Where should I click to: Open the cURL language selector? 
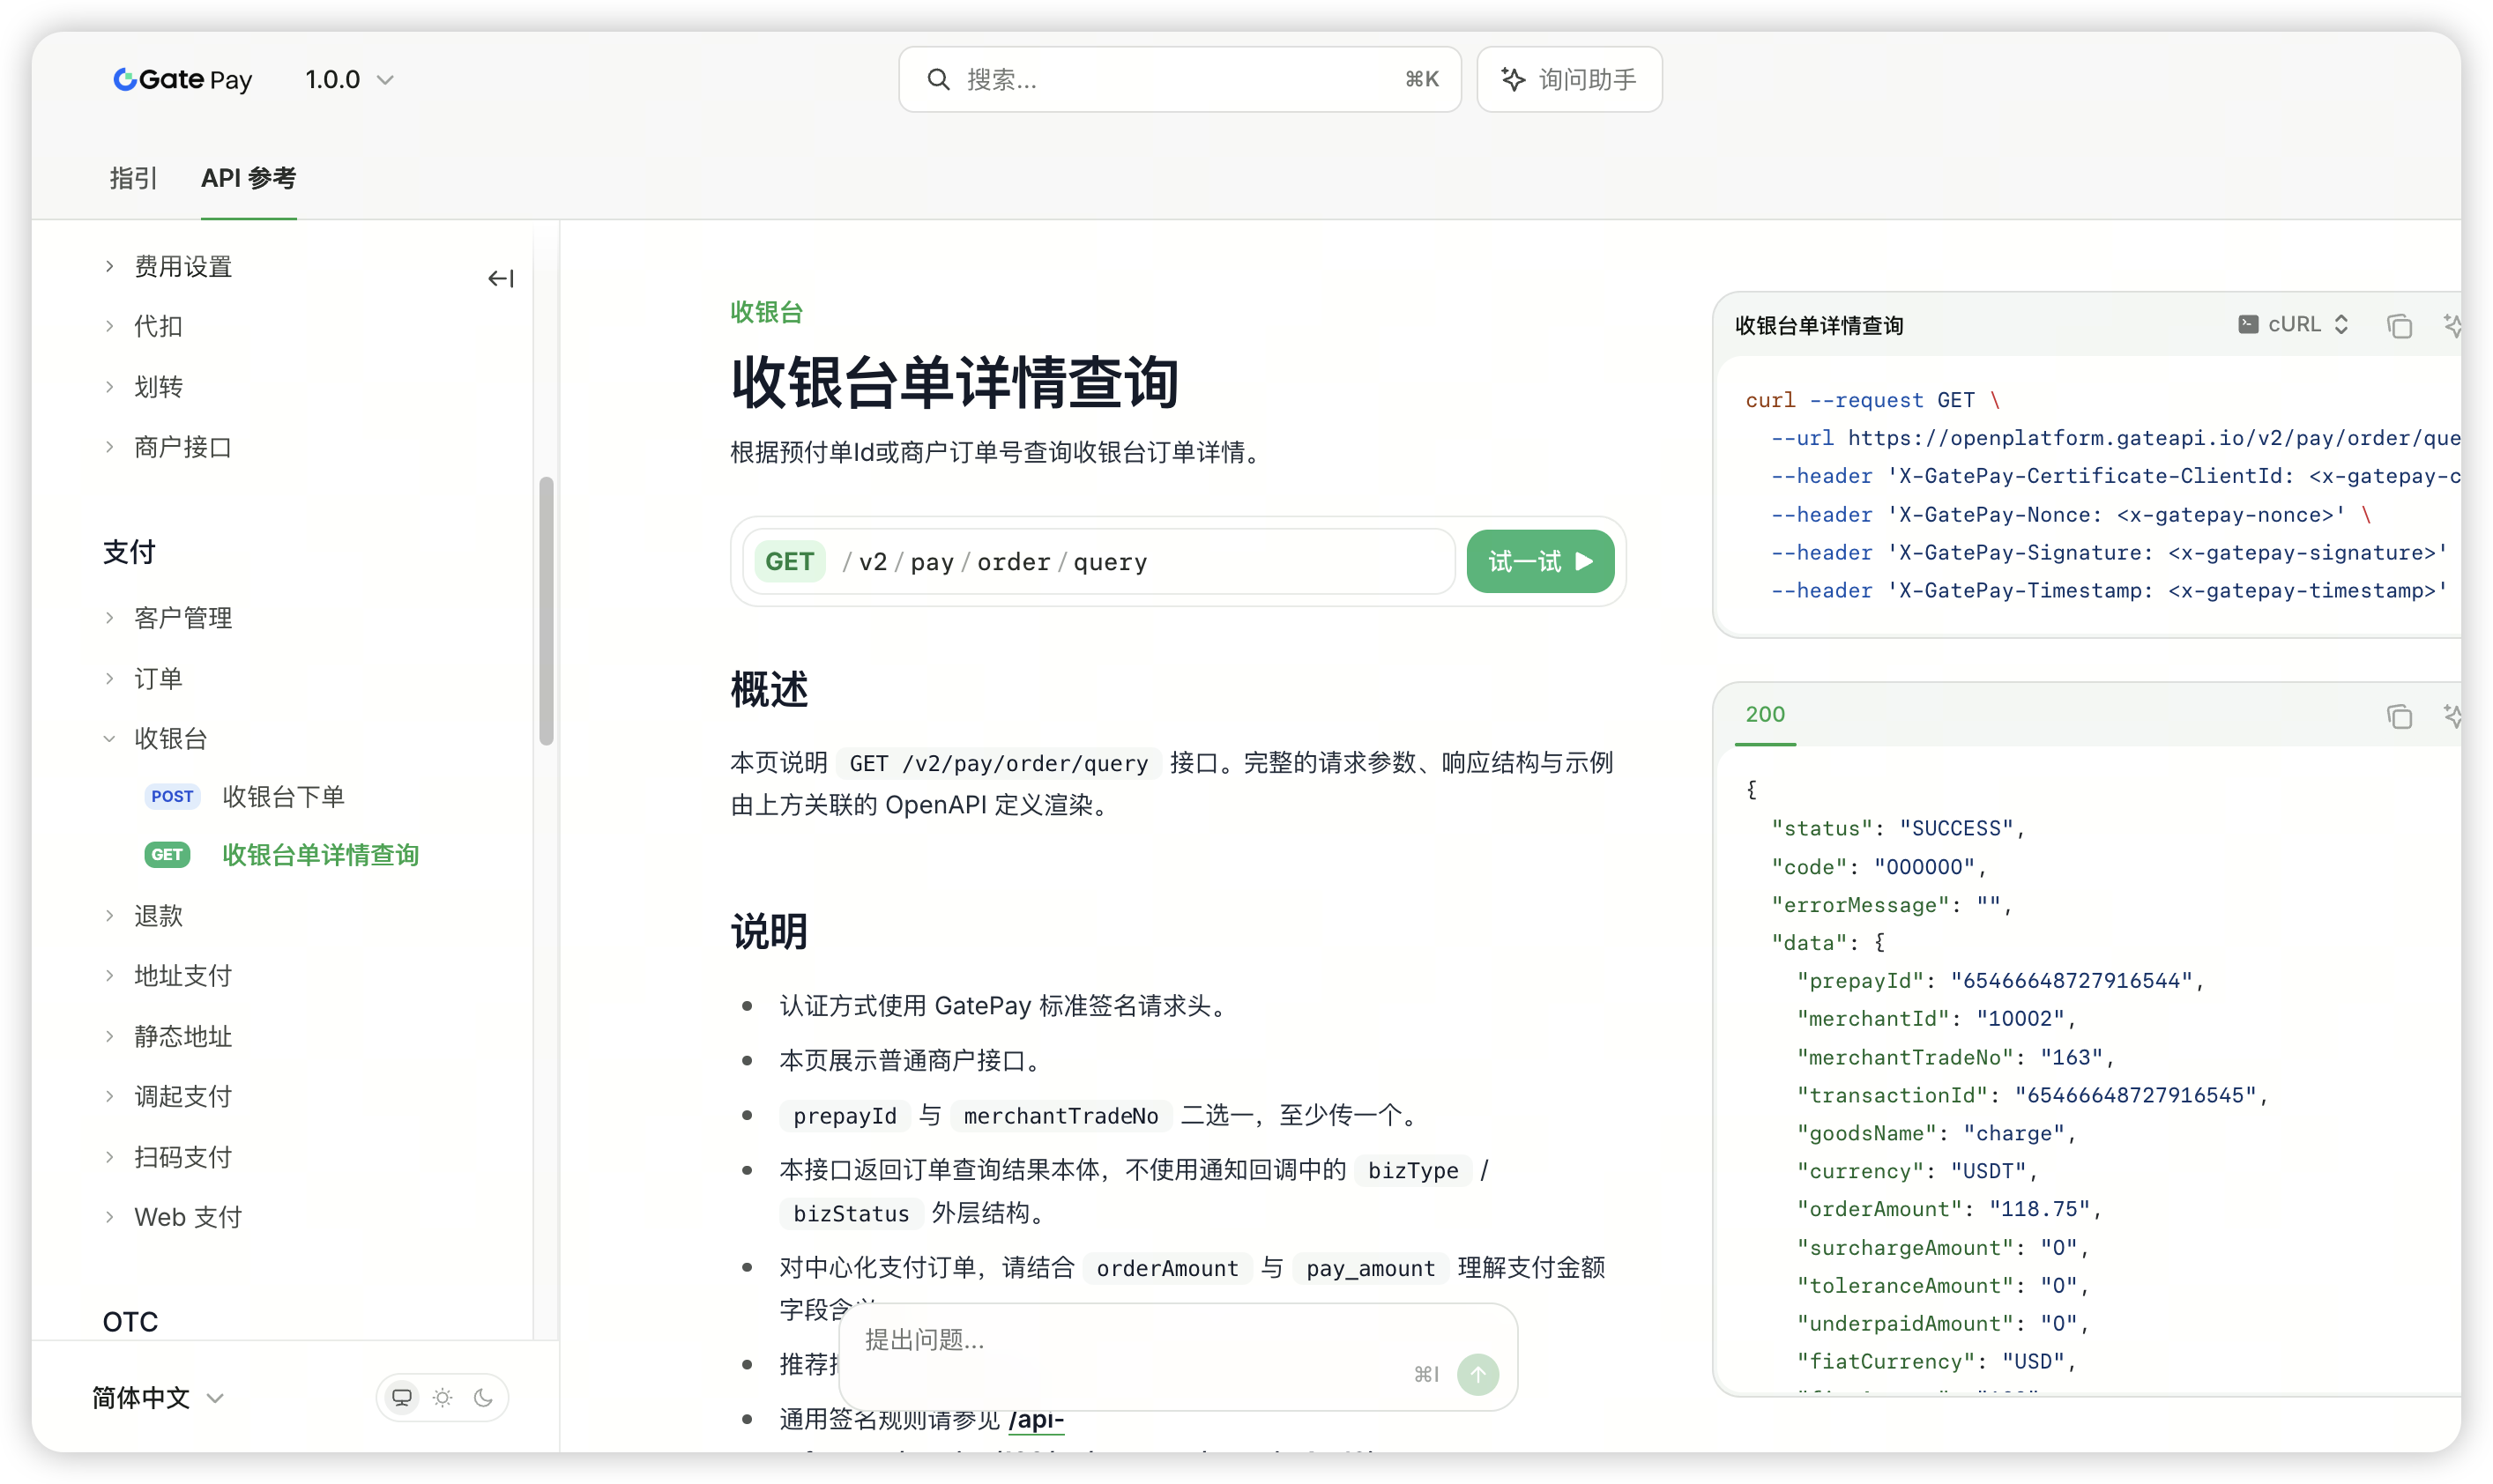2293,324
